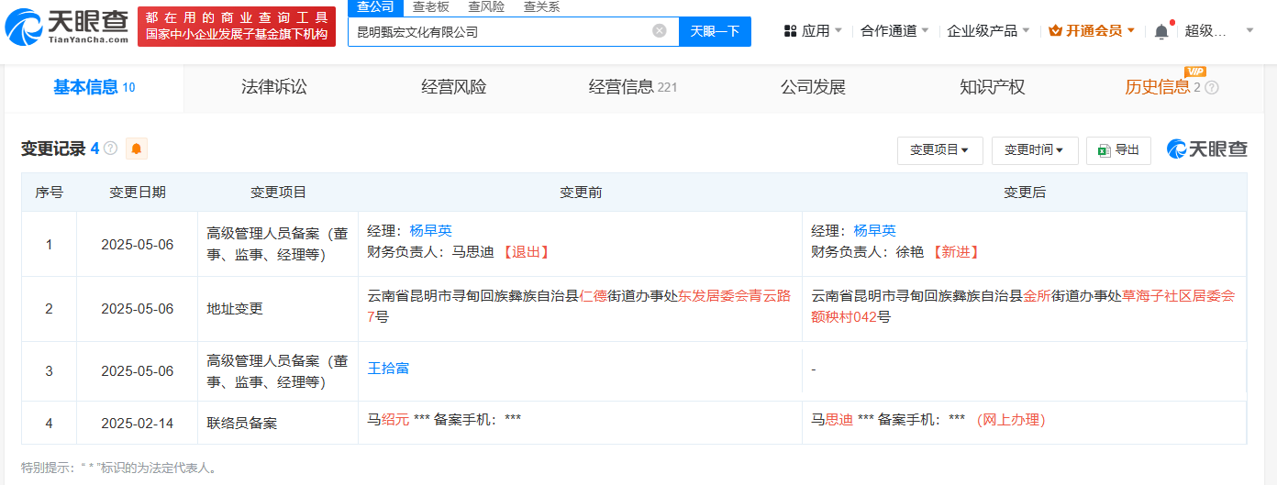Open the 王拾富 person link
This screenshot has width=1277, height=485.
point(388,369)
